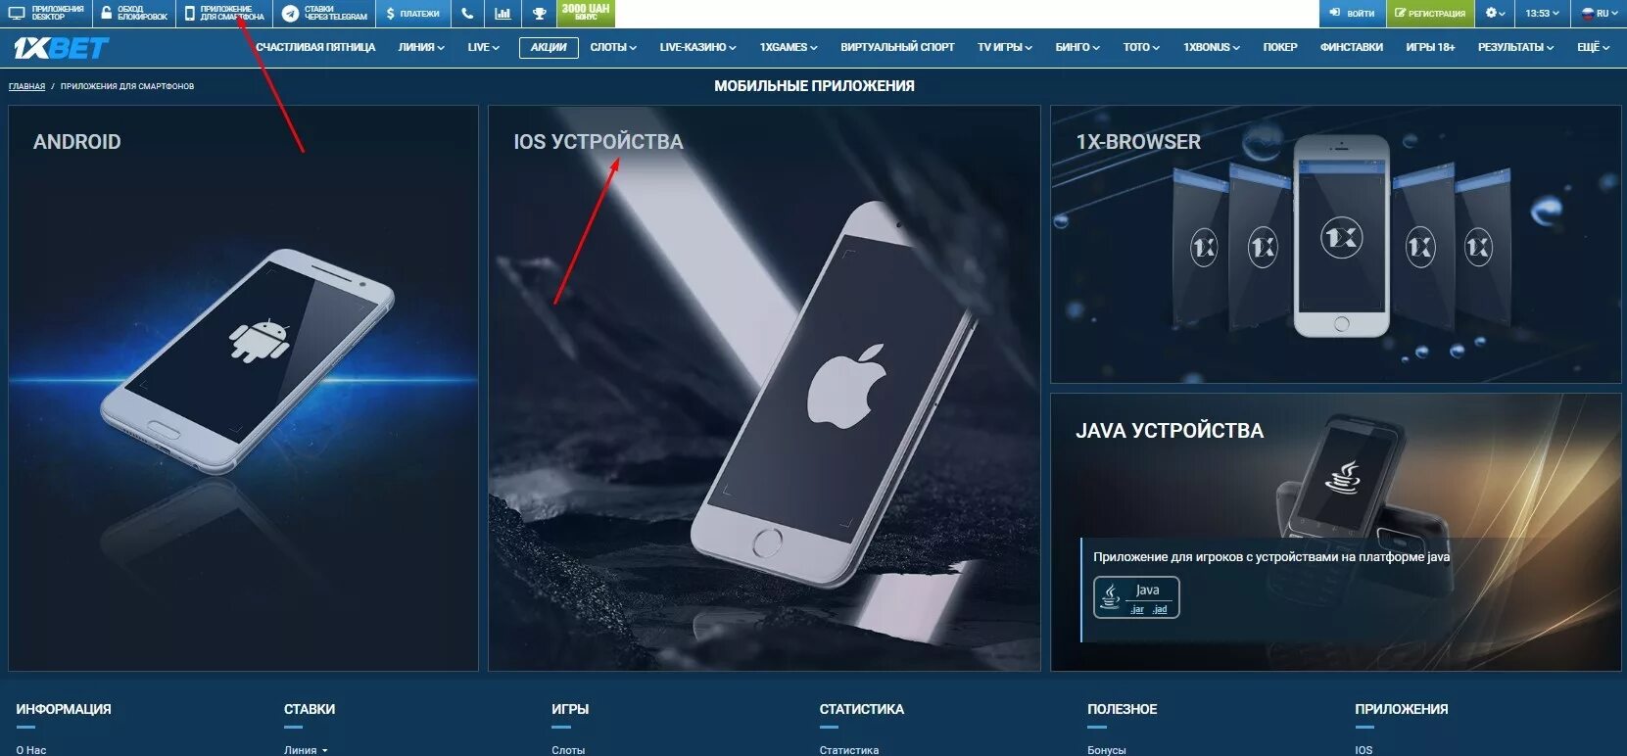Open the iOS устройства card
1627x756 pixels.
coord(764,389)
